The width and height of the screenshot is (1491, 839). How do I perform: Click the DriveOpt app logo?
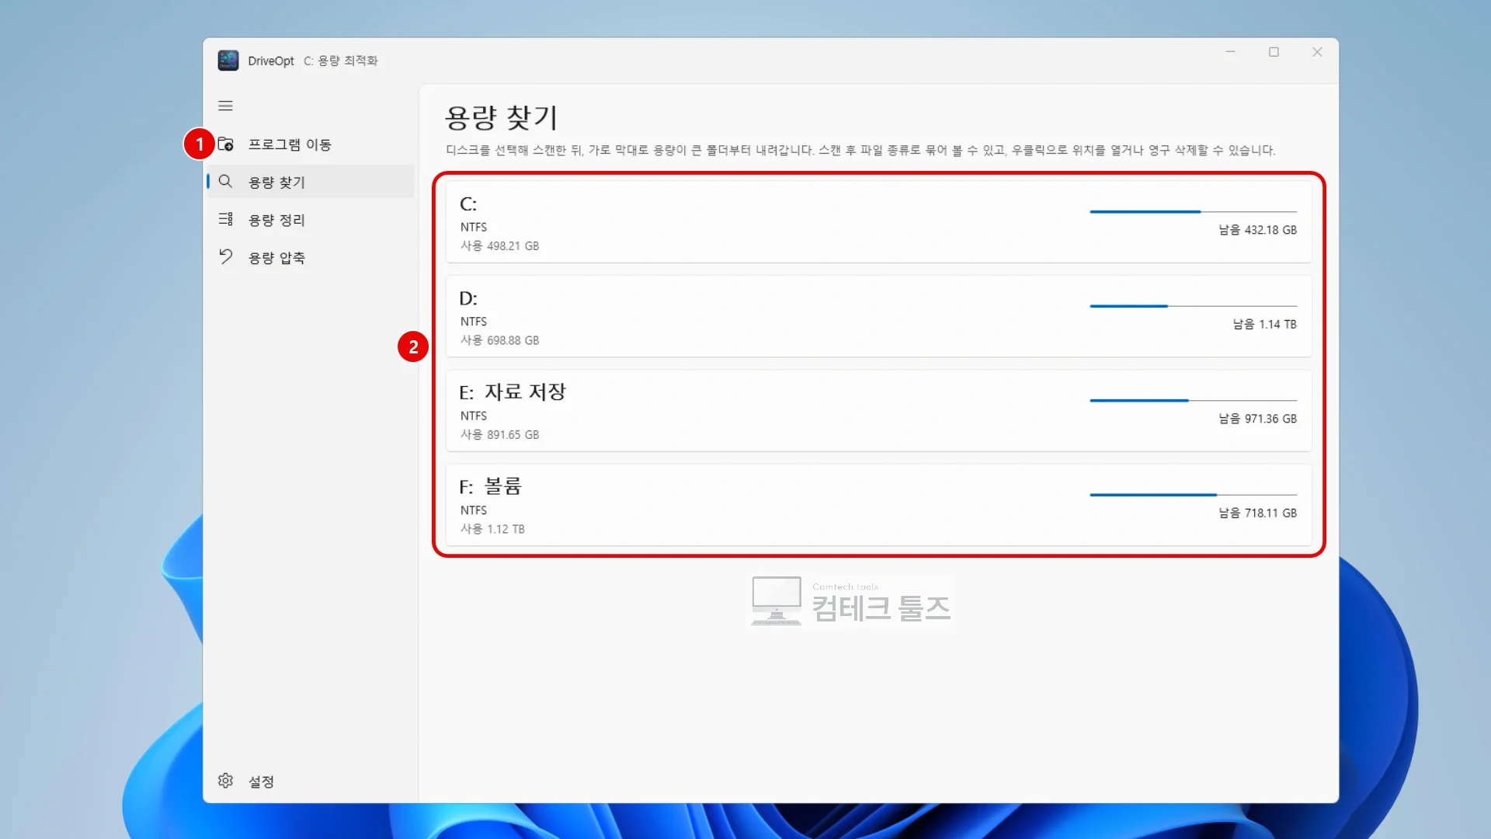coord(228,61)
